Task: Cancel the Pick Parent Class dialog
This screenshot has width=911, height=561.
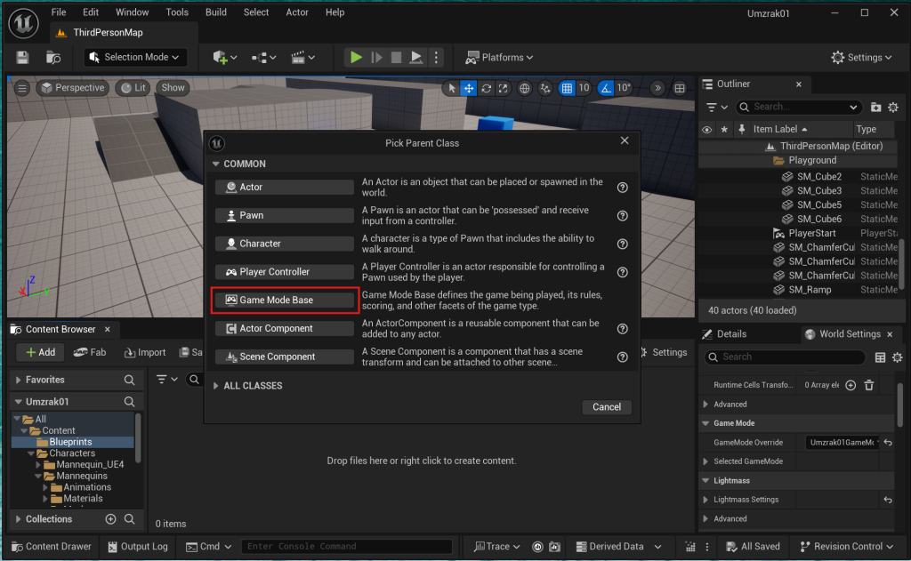Action: (x=607, y=407)
